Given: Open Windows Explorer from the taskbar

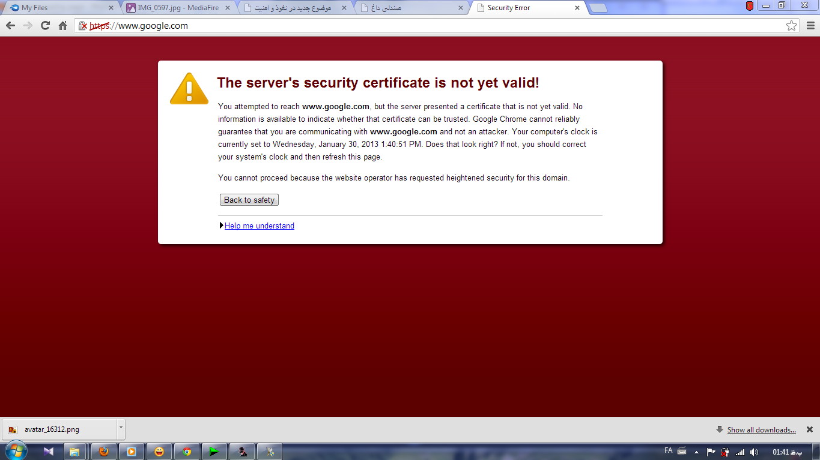Looking at the screenshot, I should pyautogui.click(x=74, y=452).
